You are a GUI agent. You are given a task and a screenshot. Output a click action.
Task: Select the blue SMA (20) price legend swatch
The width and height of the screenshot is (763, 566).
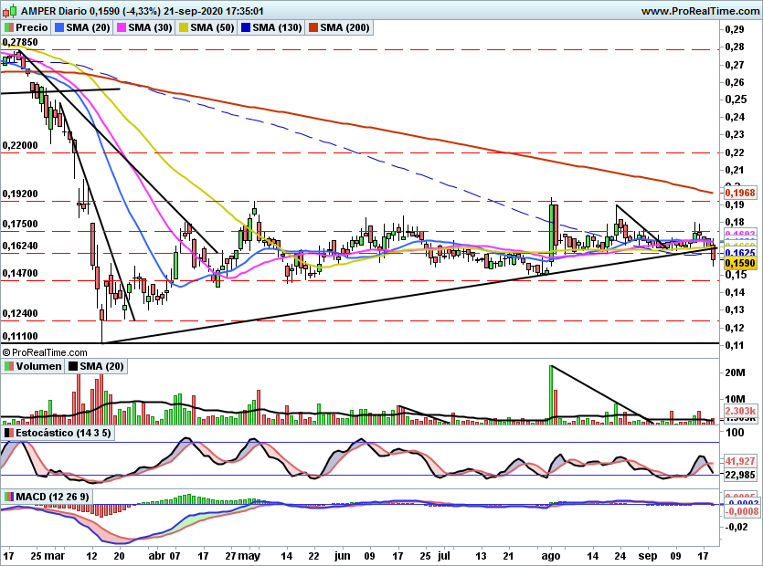click(x=59, y=27)
